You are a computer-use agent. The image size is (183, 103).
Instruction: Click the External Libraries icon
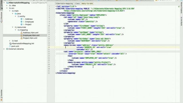tap(7, 49)
